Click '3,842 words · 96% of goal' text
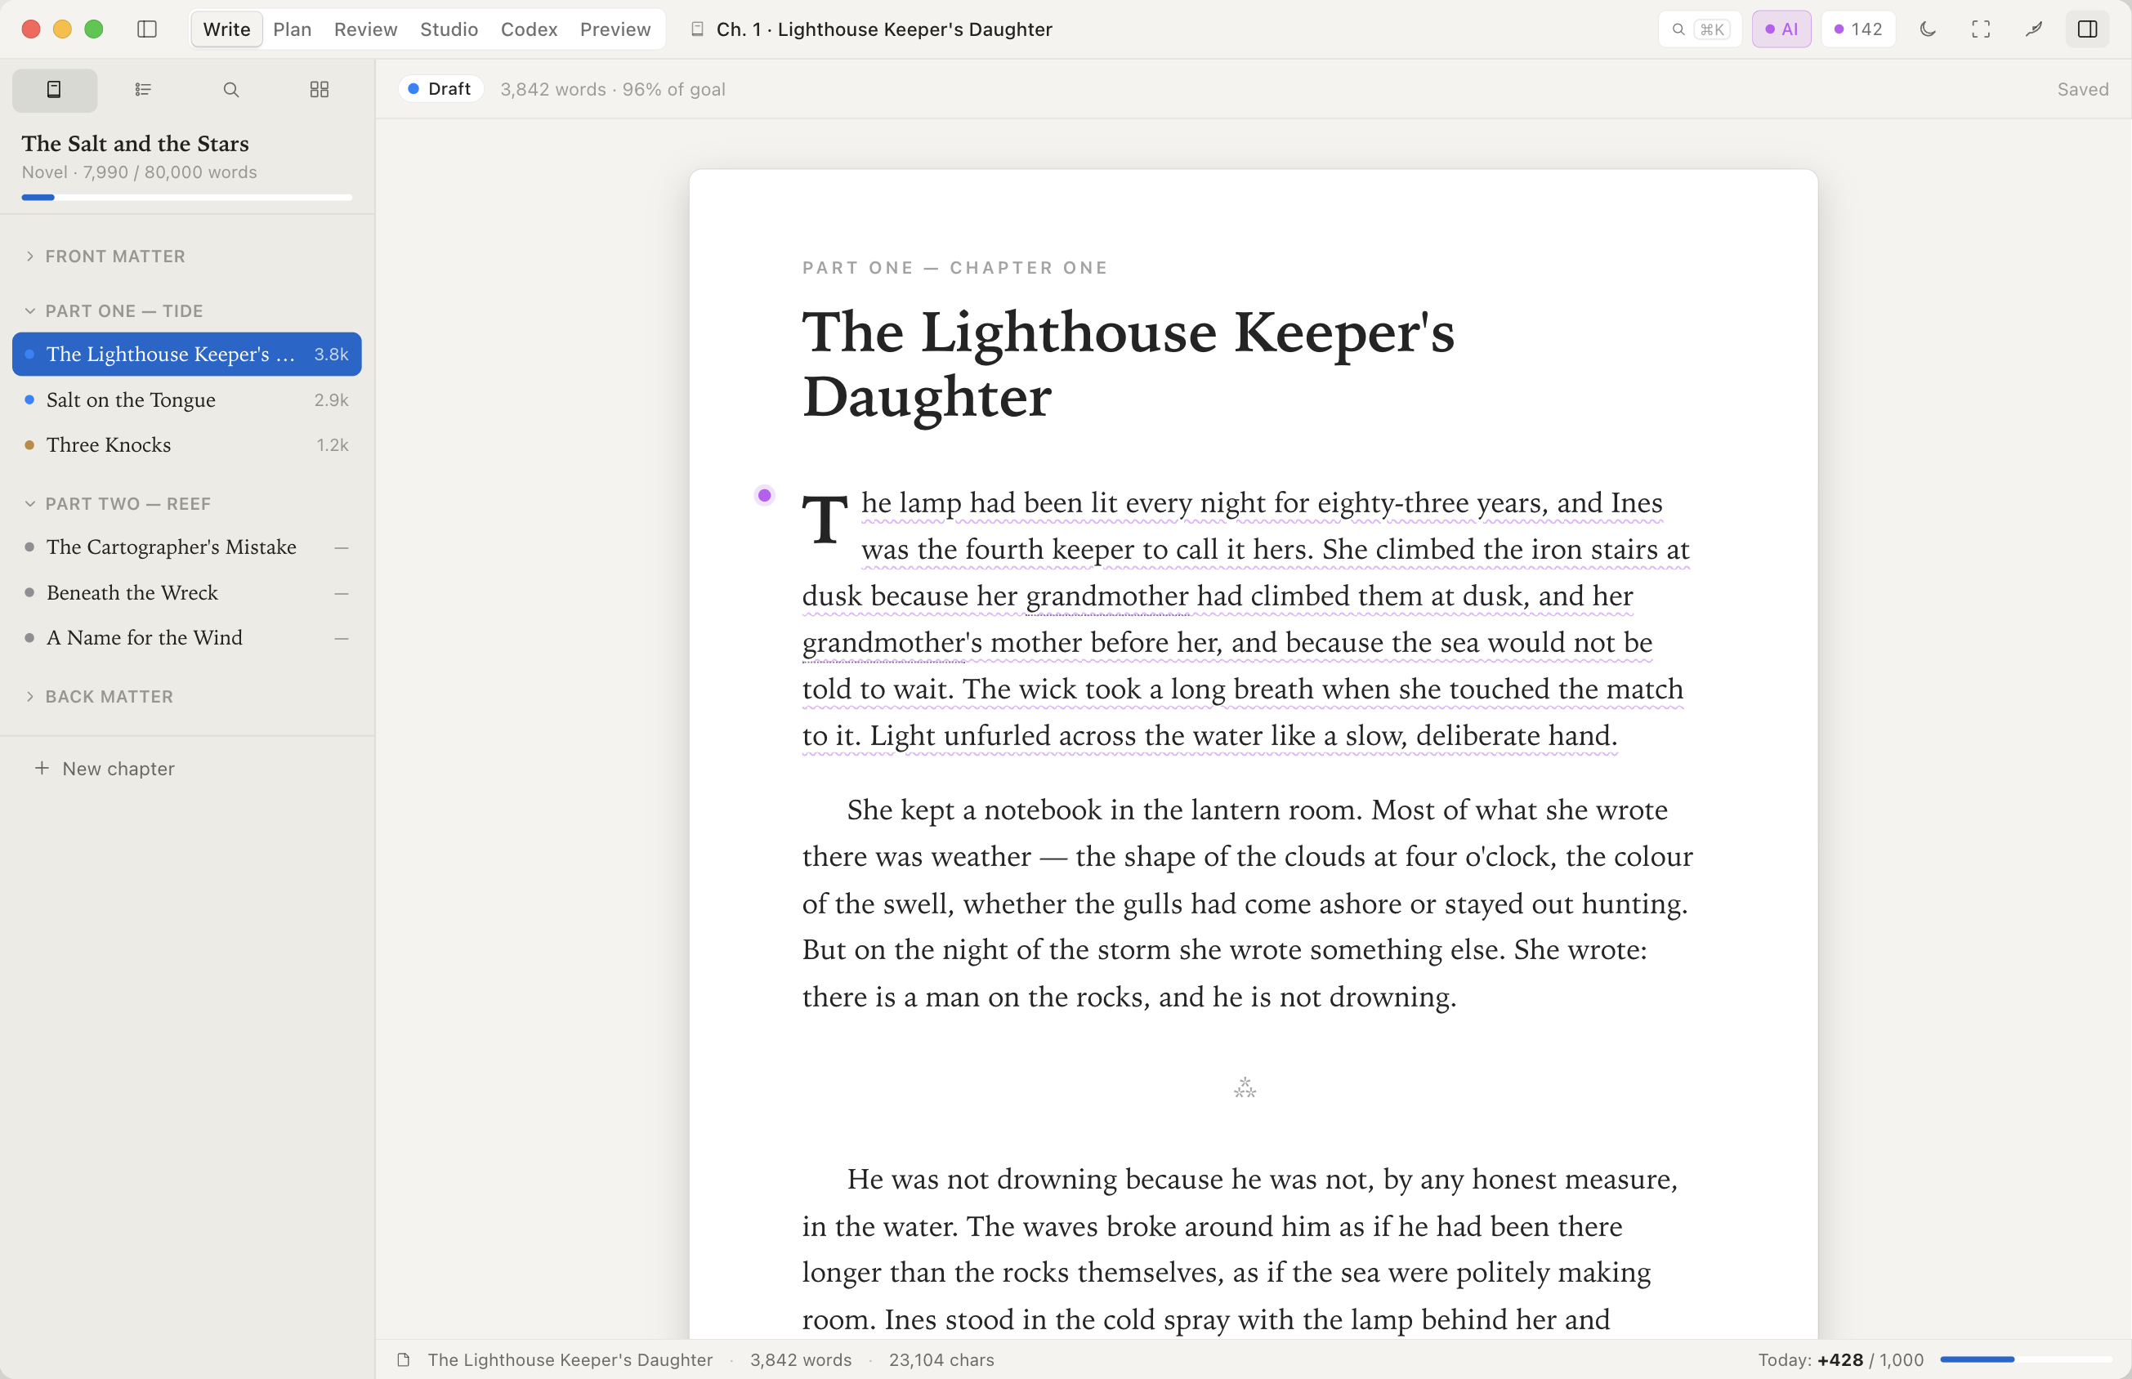Screen dimensions: 2132x1379 point(612,89)
